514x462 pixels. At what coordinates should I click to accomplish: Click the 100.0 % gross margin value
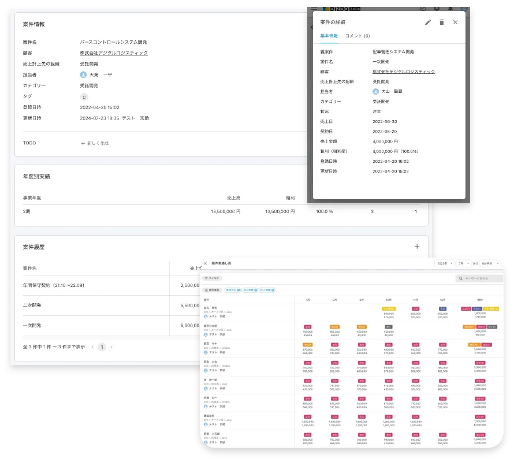tap(324, 212)
